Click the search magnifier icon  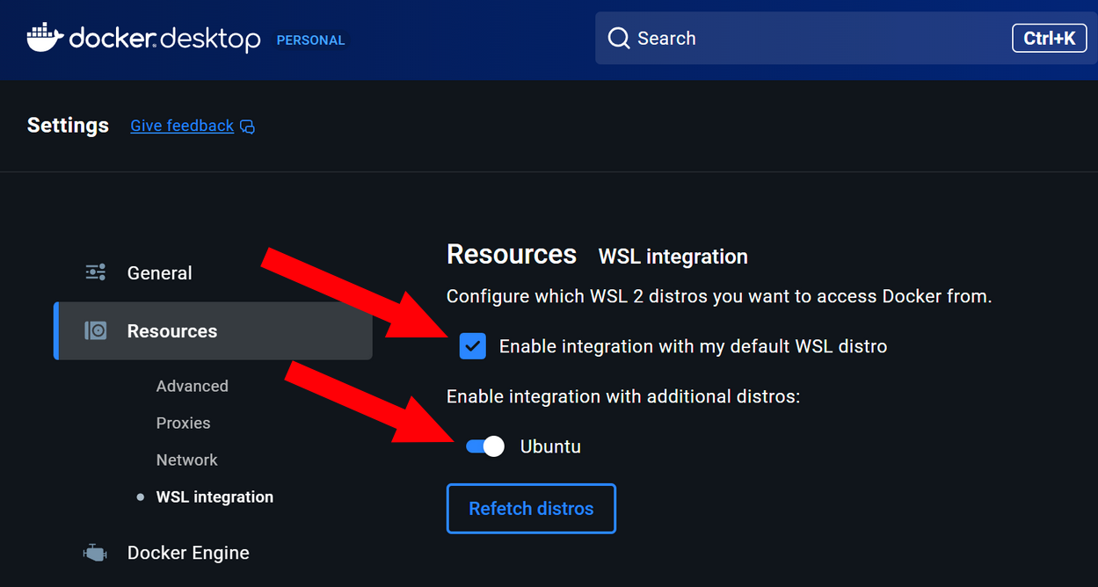pyautogui.click(x=619, y=39)
